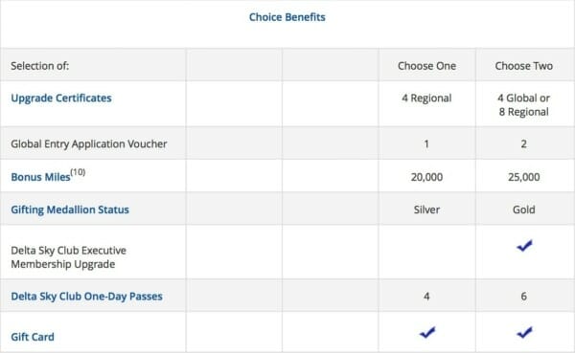The image size is (575, 353).
Task: Click the 25,000 bonus miles value
Action: [x=523, y=177]
